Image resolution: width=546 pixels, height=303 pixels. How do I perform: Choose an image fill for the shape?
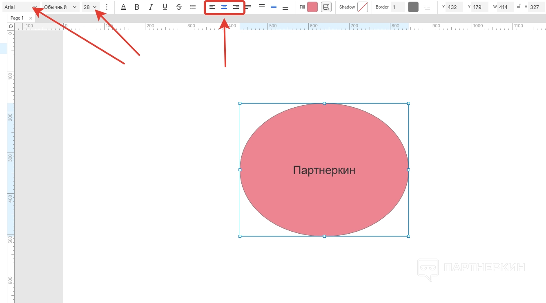click(x=326, y=7)
